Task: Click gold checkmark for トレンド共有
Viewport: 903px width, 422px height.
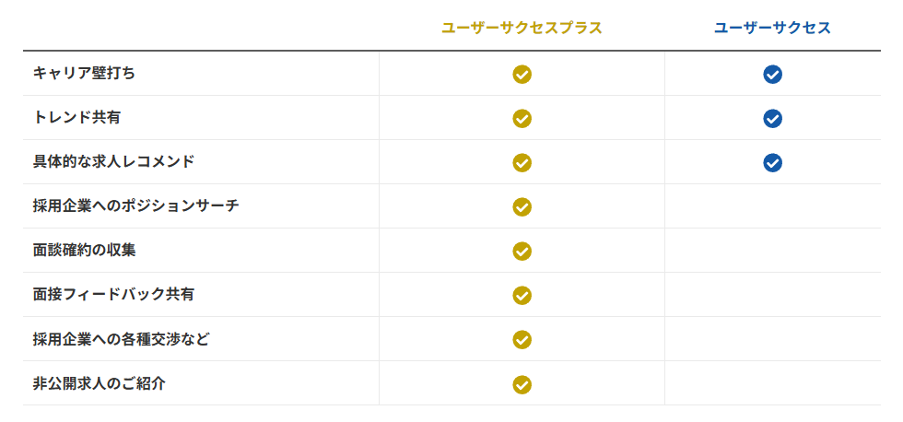Action: pyautogui.click(x=522, y=119)
